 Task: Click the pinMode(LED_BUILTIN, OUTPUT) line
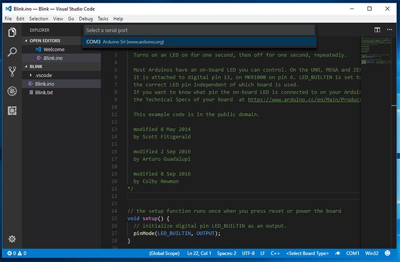click(177, 233)
